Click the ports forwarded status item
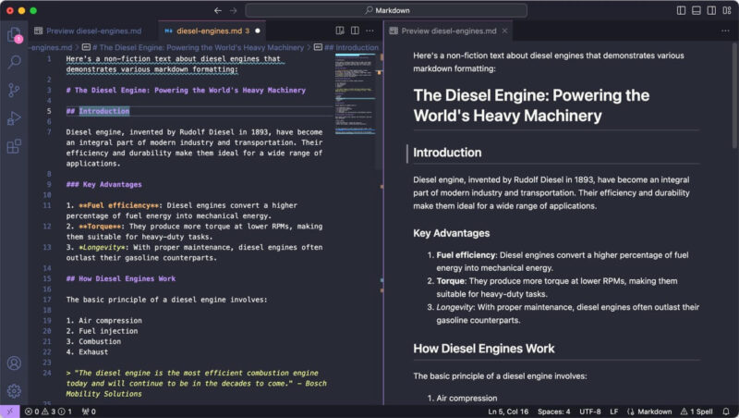The height and width of the screenshot is (418, 739). (89, 412)
